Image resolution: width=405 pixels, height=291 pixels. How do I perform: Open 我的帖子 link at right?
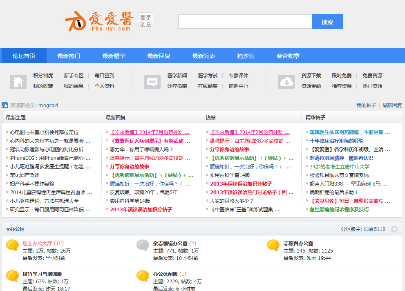coord(366,105)
